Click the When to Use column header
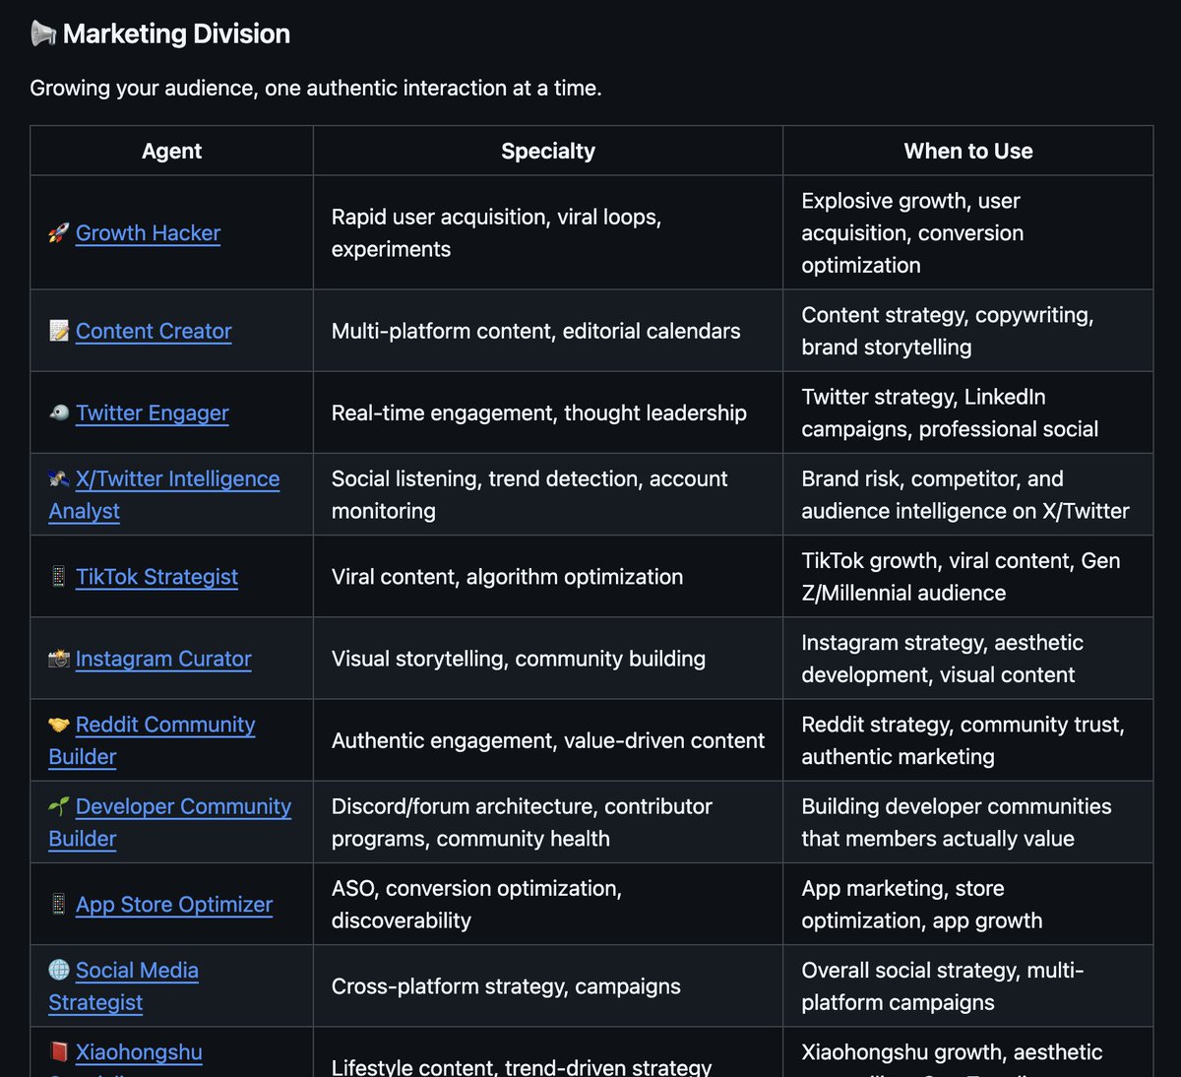The height and width of the screenshot is (1077, 1181). click(968, 151)
